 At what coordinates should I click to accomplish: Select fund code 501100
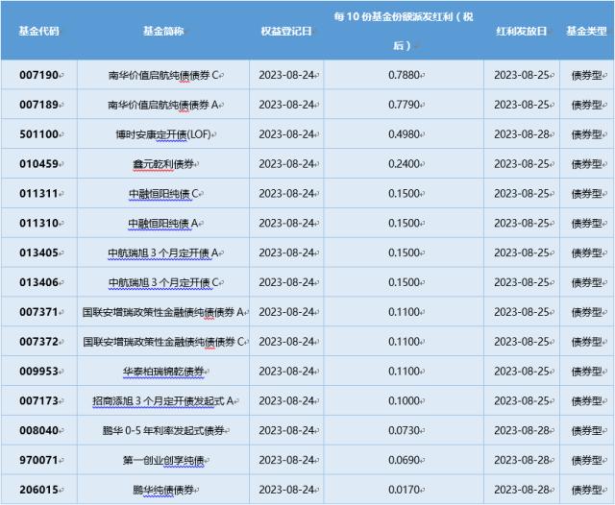(x=38, y=134)
